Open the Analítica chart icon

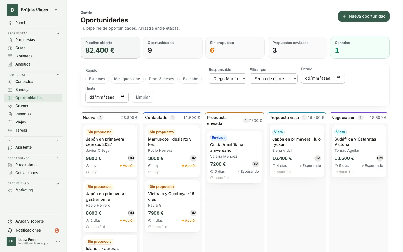[x=10, y=64]
